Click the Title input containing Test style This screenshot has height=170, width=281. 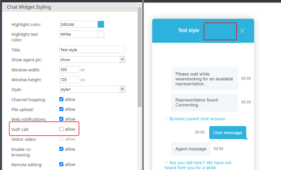click(92, 49)
